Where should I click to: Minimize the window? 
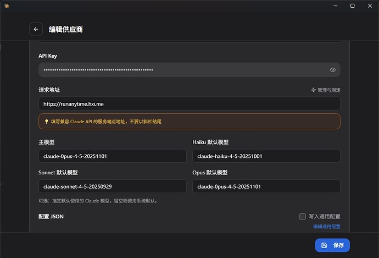pyautogui.click(x=336, y=6)
